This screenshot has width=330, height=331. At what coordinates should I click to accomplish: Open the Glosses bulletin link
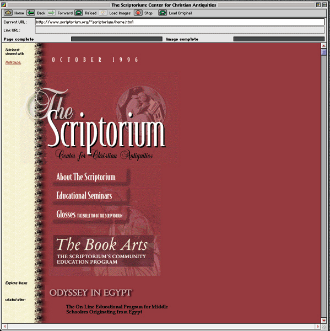pos(89,215)
